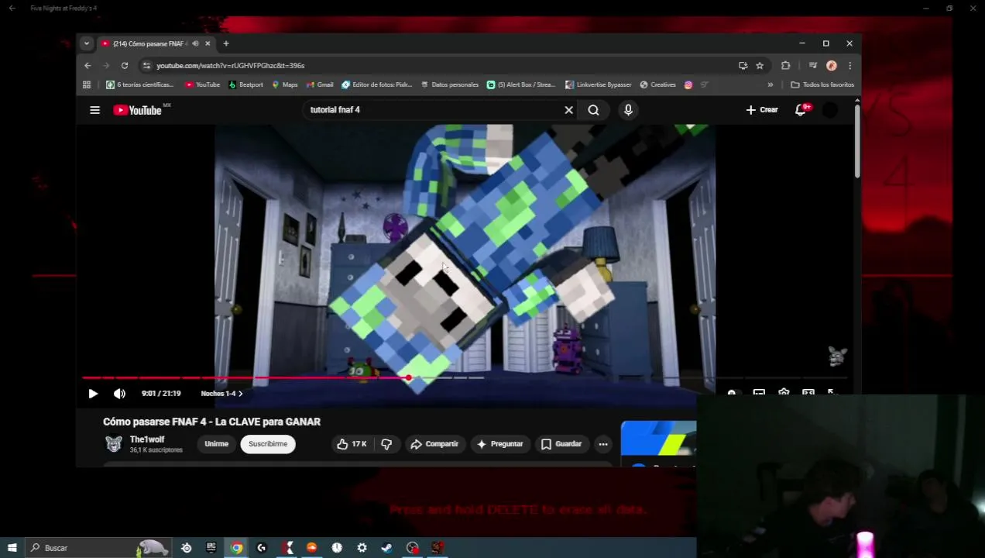Open the Crear button in YouTube header

point(762,110)
